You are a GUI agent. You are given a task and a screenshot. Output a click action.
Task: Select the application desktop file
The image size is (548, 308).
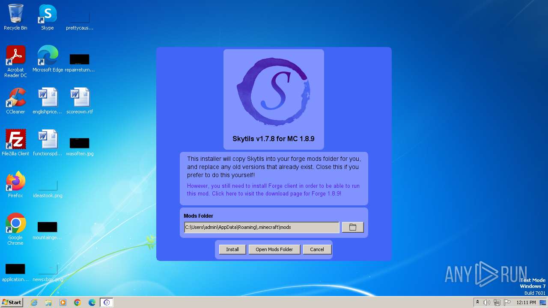[15, 272]
